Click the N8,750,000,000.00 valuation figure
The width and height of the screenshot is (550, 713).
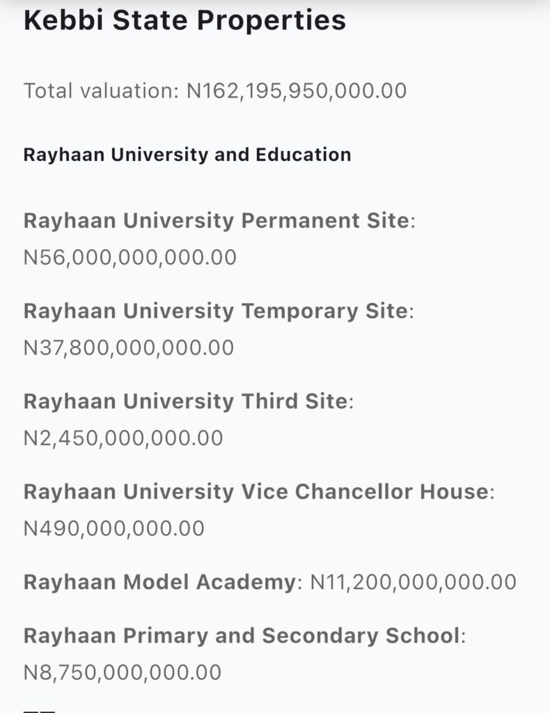point(123,673)
